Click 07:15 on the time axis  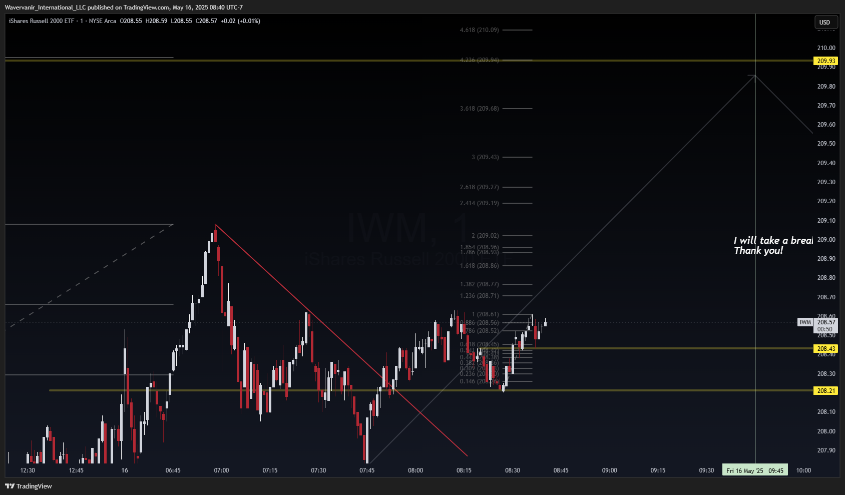(x=270, y=470)
